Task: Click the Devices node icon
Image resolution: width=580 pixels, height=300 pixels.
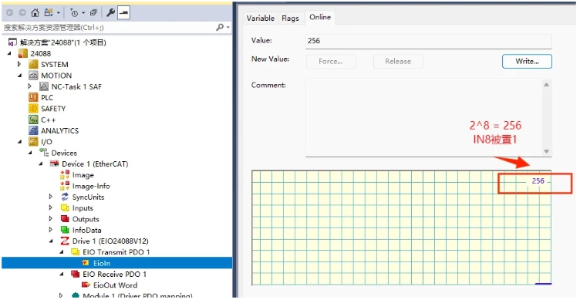Action: tap(44, 153)
